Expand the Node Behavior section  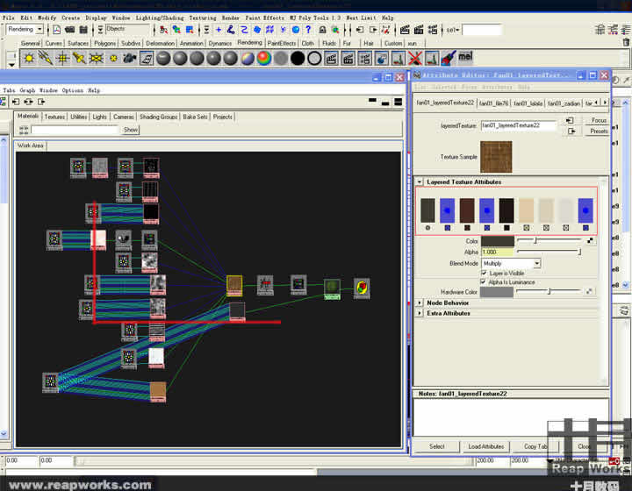point(420,302)
